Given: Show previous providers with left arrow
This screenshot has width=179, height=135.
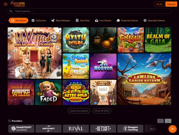Looking at the screenshot, I should point(160,121).
